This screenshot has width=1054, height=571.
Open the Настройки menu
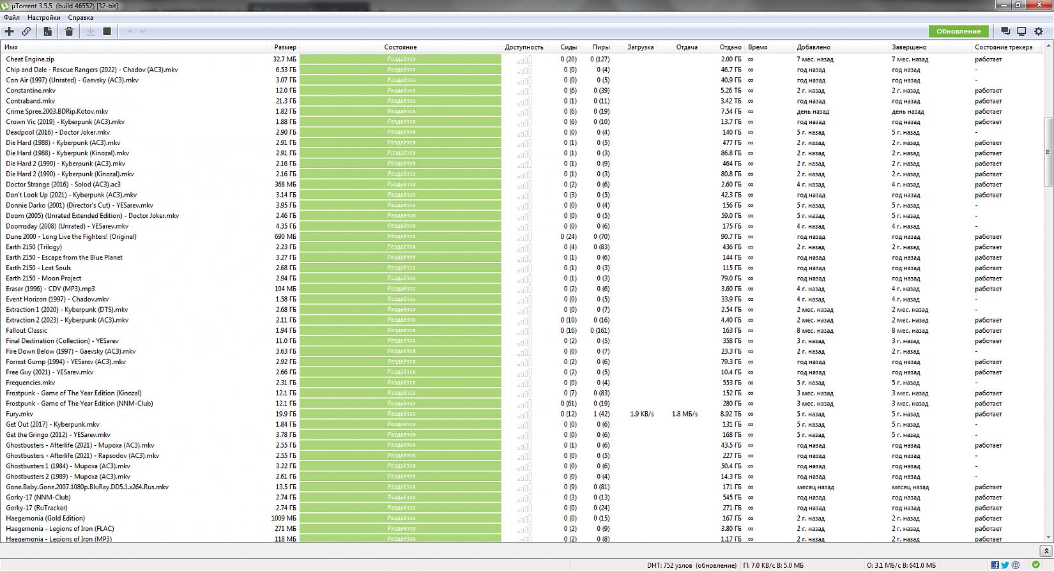[44, 18]
